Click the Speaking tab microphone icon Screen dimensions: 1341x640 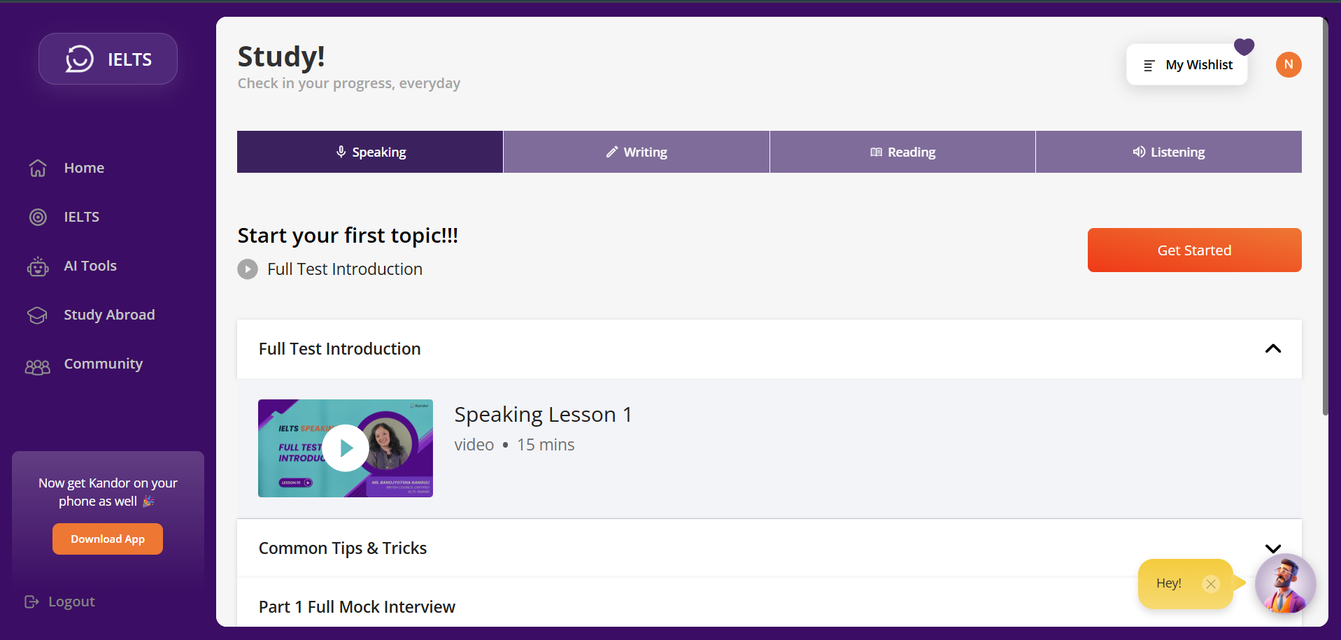click(341, 152)
